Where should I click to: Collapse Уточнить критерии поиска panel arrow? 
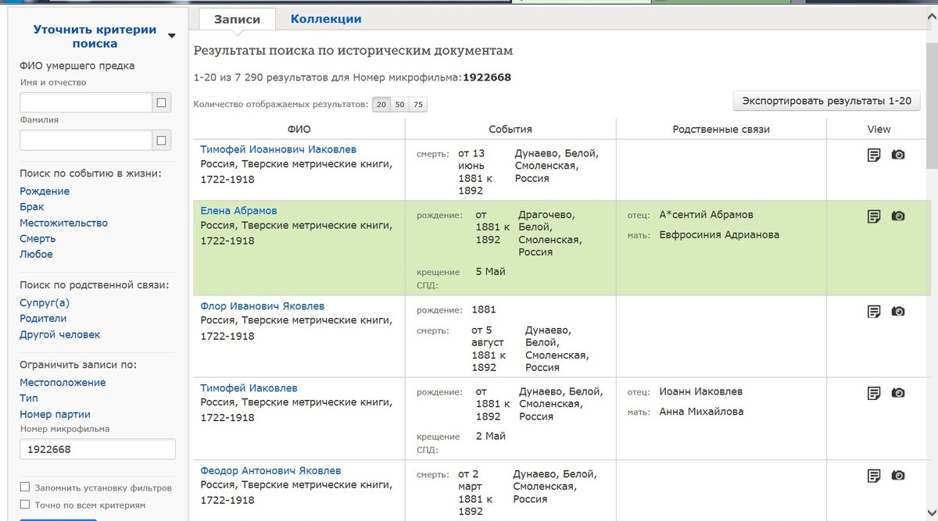(172, 36)
